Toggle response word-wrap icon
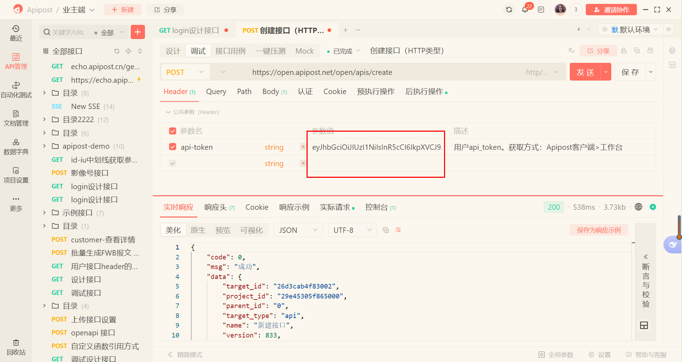This screenshot has width=682, height=362. tap(398, 230)
